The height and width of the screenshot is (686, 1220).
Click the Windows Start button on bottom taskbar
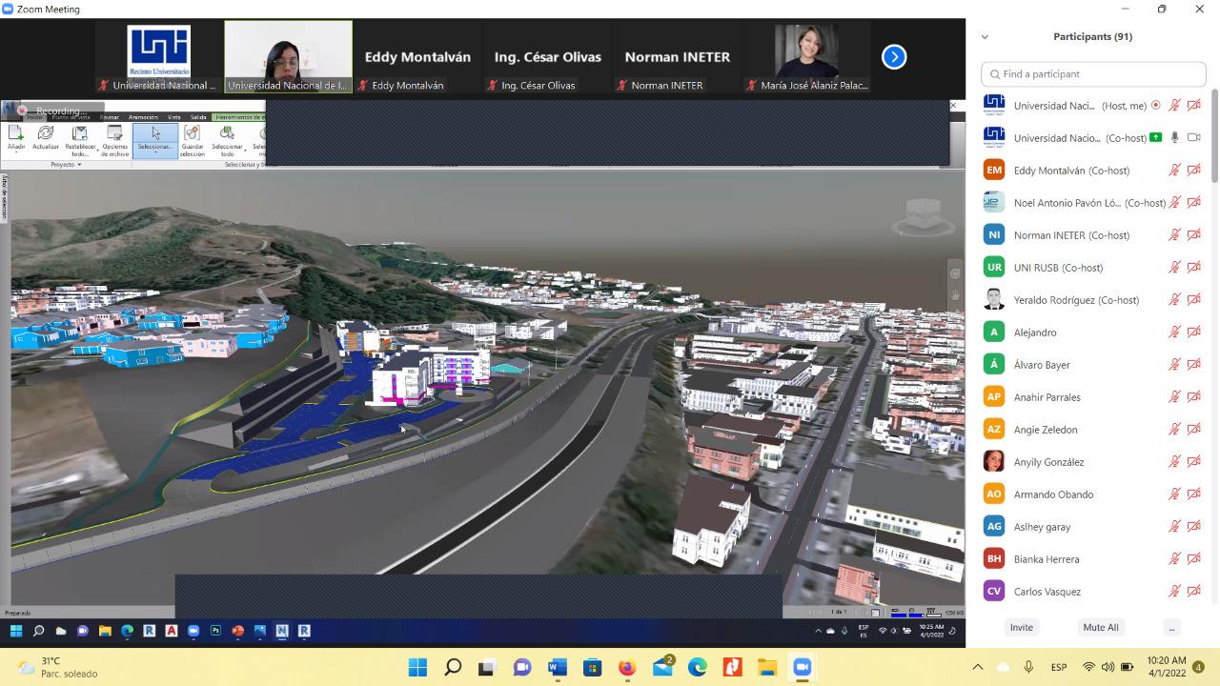[417, 667]
